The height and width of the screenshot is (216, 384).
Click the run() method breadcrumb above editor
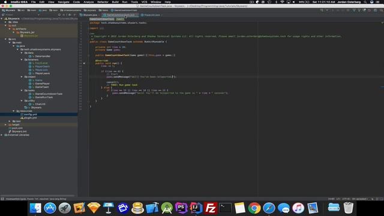[x=120, y=19]
